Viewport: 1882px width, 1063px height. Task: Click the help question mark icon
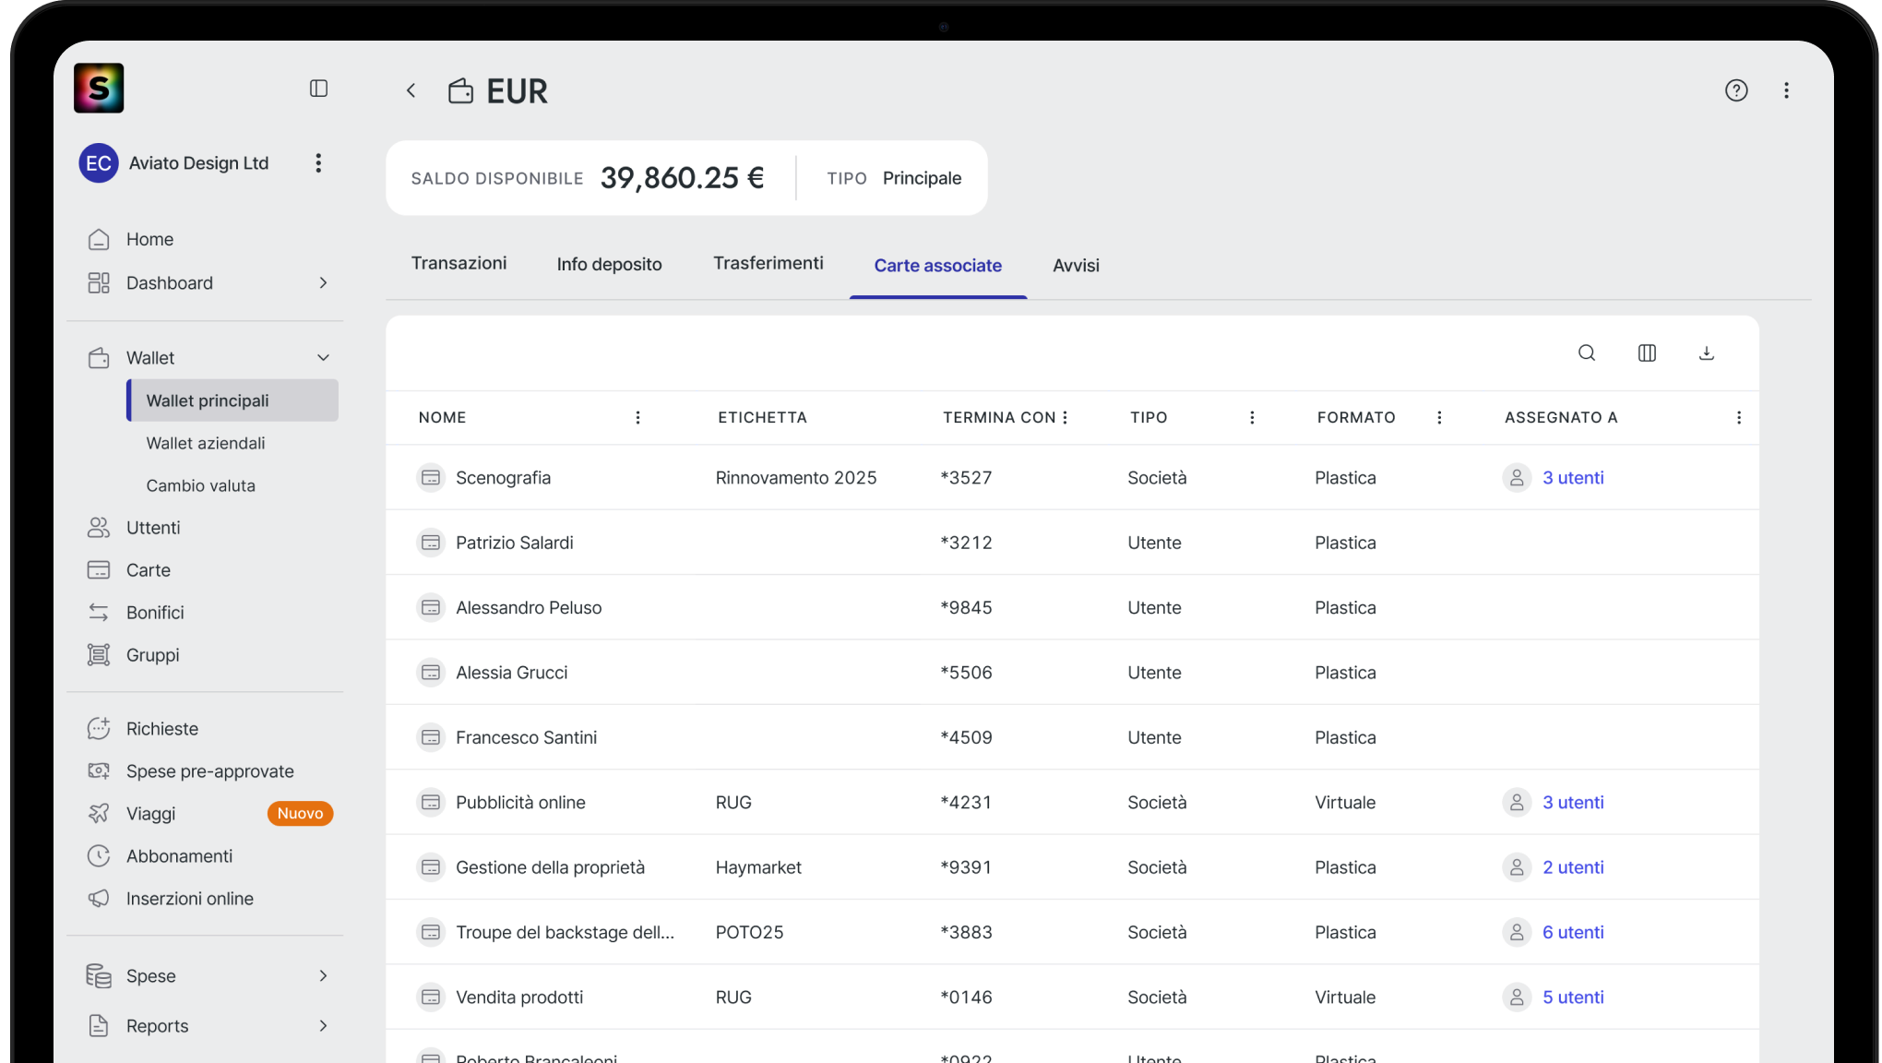pos(1736,90)
